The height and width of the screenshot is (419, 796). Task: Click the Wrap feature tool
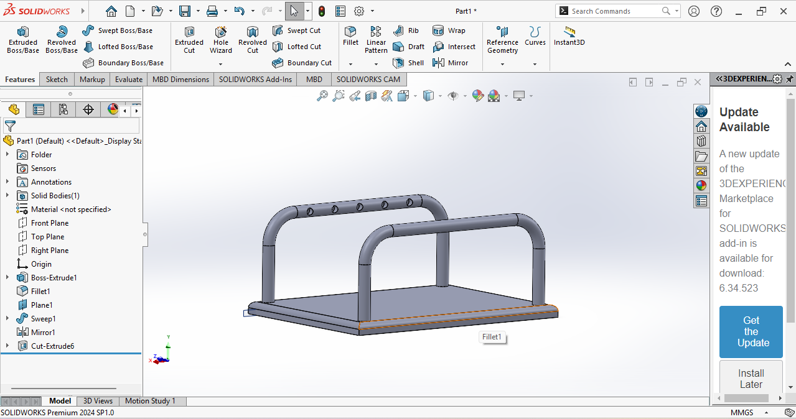tap(449, 30)
